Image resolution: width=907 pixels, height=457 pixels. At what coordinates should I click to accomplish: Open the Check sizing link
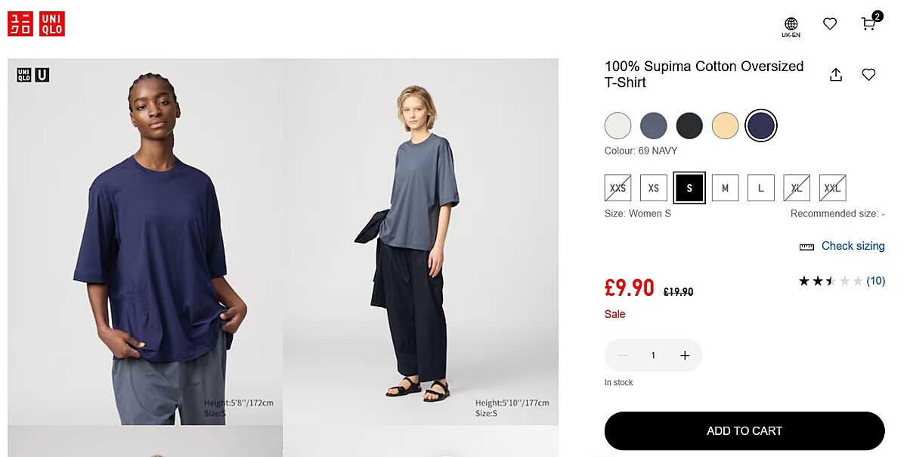pyautogui.click(x=853, y=246)
